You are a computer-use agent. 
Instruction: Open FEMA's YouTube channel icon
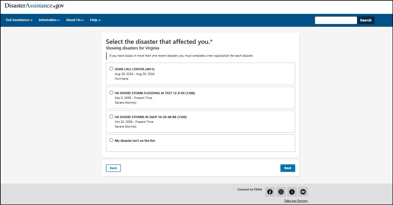point(303,192)
